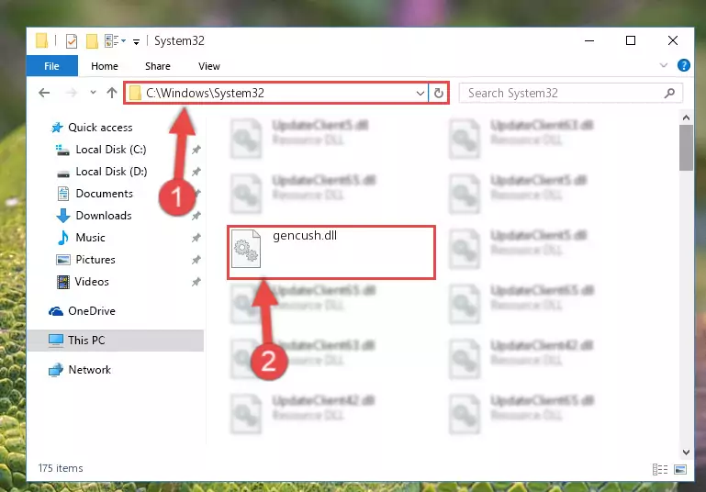Open the File menu

pos(51,66)
